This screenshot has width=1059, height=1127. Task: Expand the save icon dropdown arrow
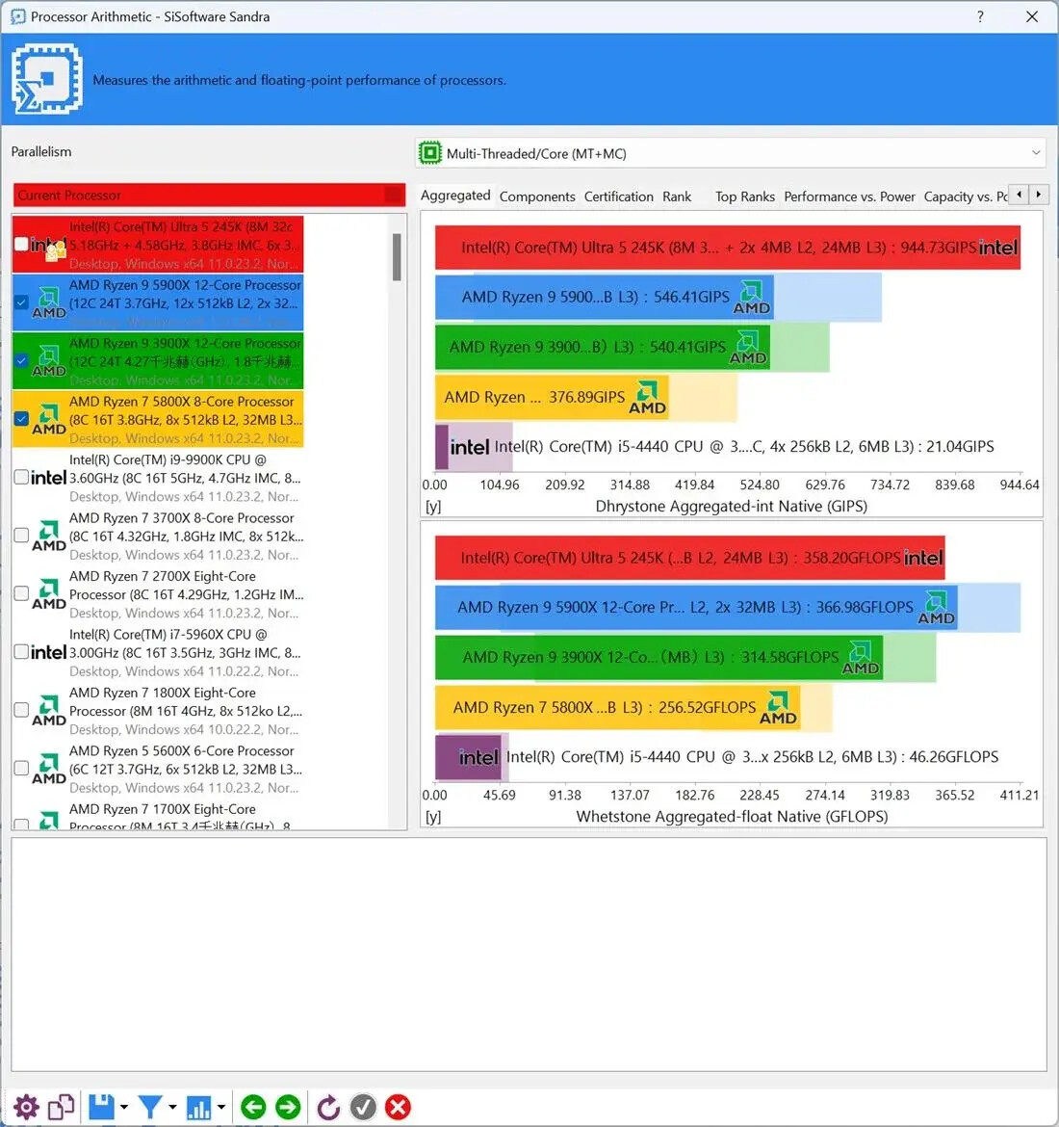[124, 1108]
